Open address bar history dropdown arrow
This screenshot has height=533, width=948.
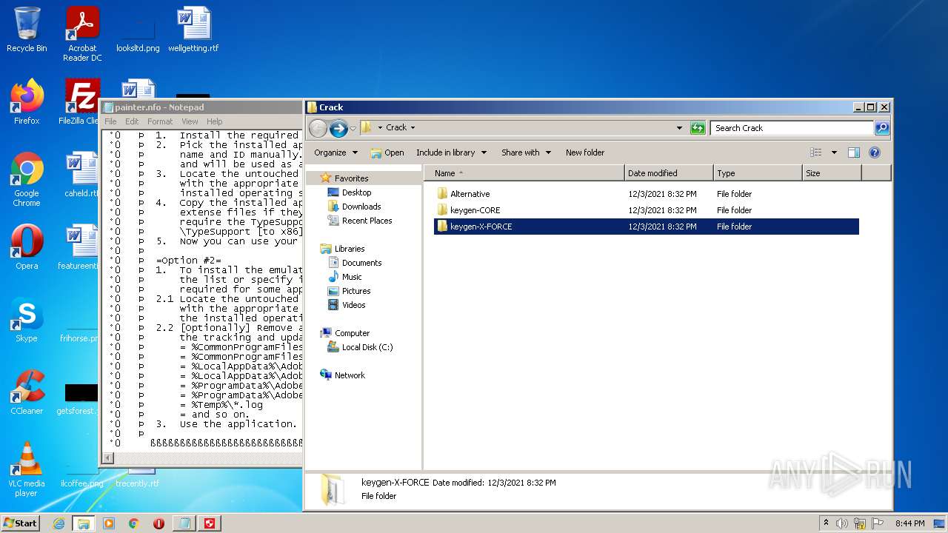click(679, 128)
